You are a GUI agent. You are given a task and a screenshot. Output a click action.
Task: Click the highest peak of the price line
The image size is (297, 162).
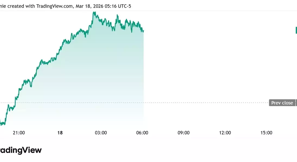coord(94,12)
